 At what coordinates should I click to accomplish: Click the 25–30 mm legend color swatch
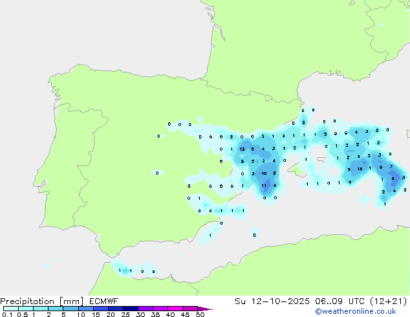pyautogui.click(x=130, y=309)
